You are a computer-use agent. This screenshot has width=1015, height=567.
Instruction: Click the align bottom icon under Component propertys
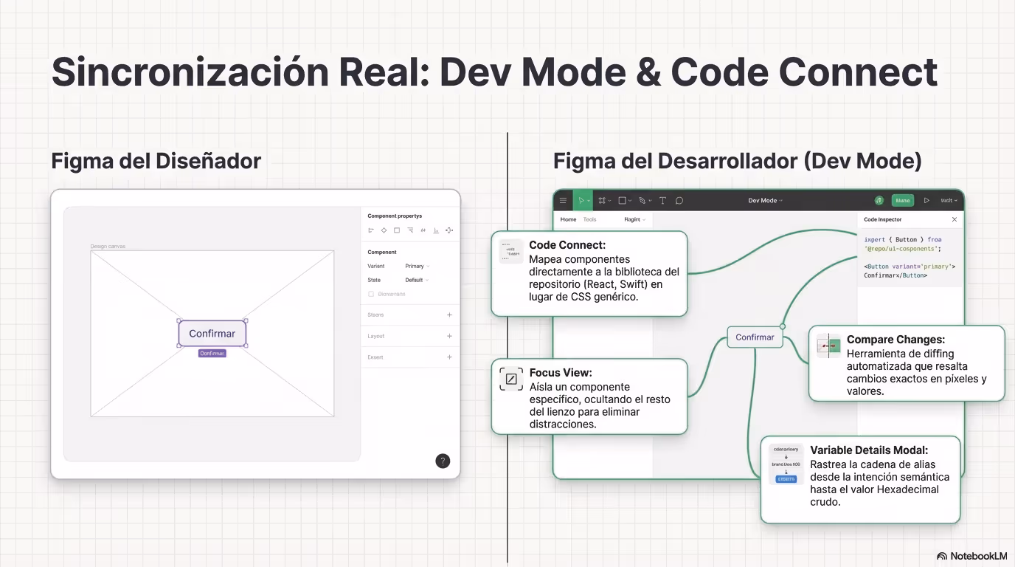(x=437, y=230)
